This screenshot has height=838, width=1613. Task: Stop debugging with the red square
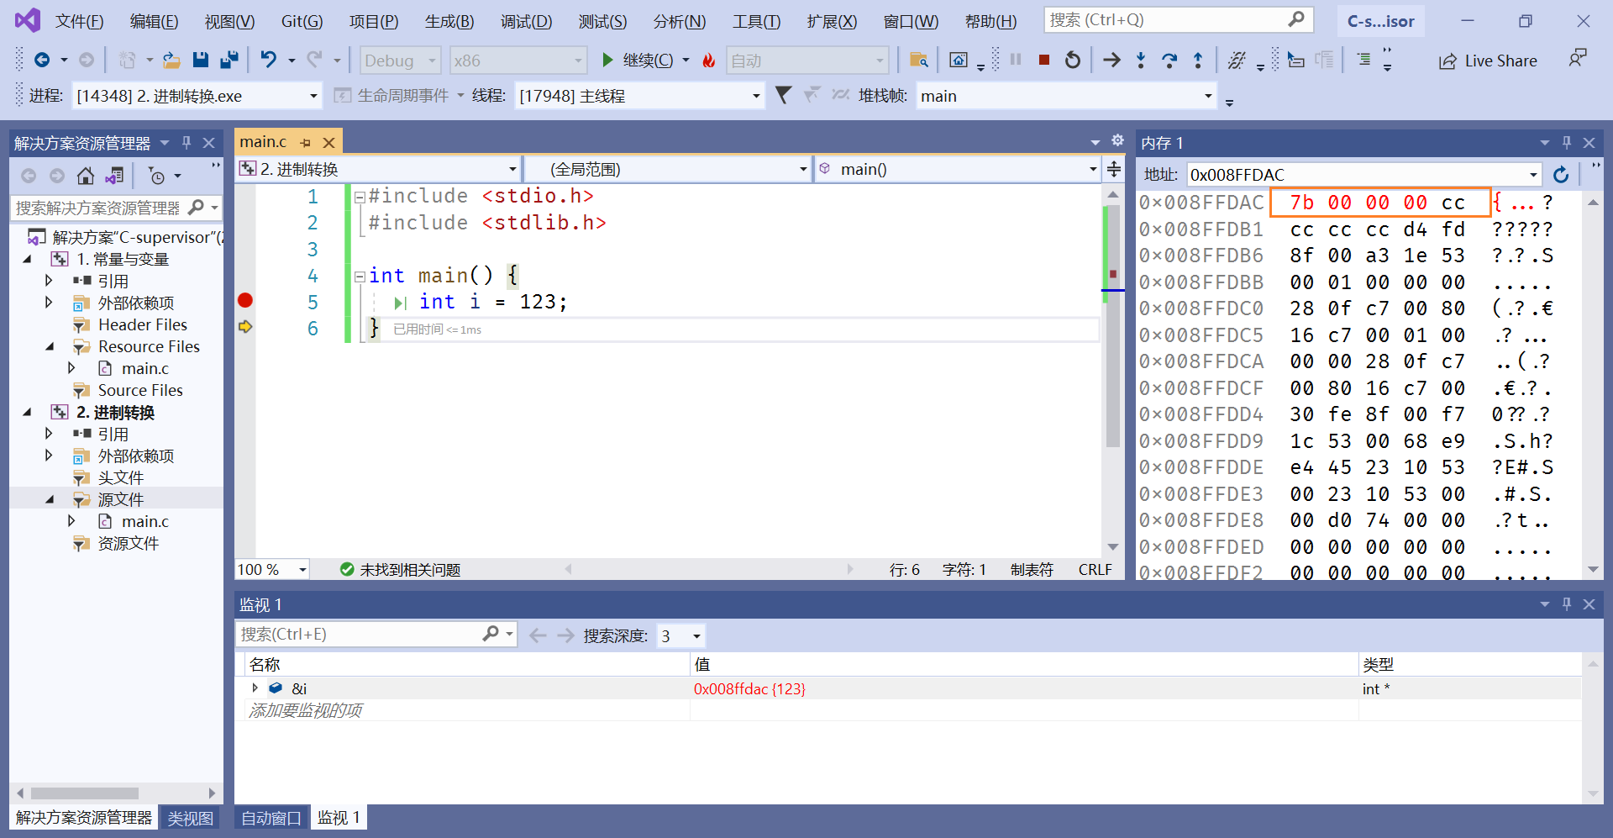[x=1044, y=60]
